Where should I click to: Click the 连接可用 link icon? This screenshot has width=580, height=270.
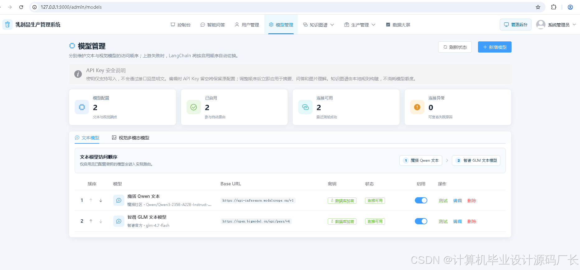(x=305, y=107)
